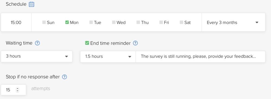Uncheck the Mon checkbox
The image size is (271, 99).
point(67,22)
